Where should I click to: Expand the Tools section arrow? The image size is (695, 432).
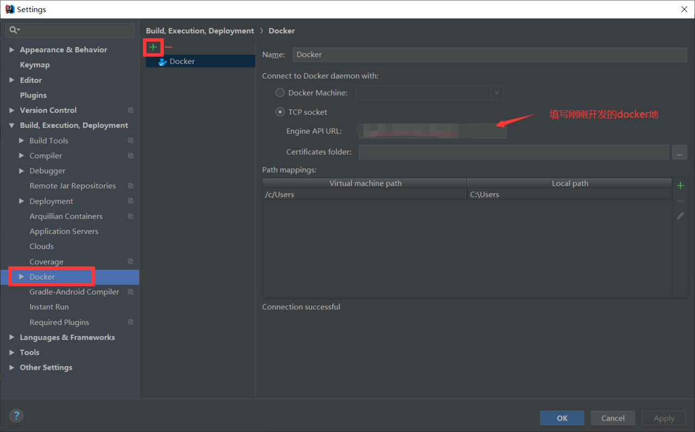point(12,352)
